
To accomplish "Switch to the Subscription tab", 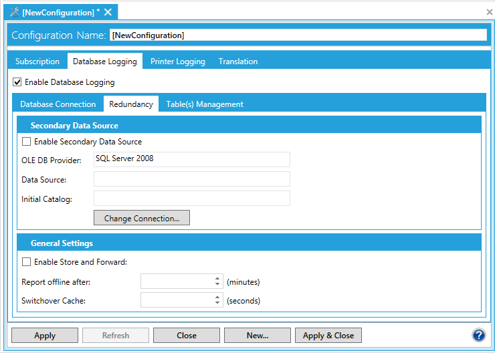I will [37, 62].
